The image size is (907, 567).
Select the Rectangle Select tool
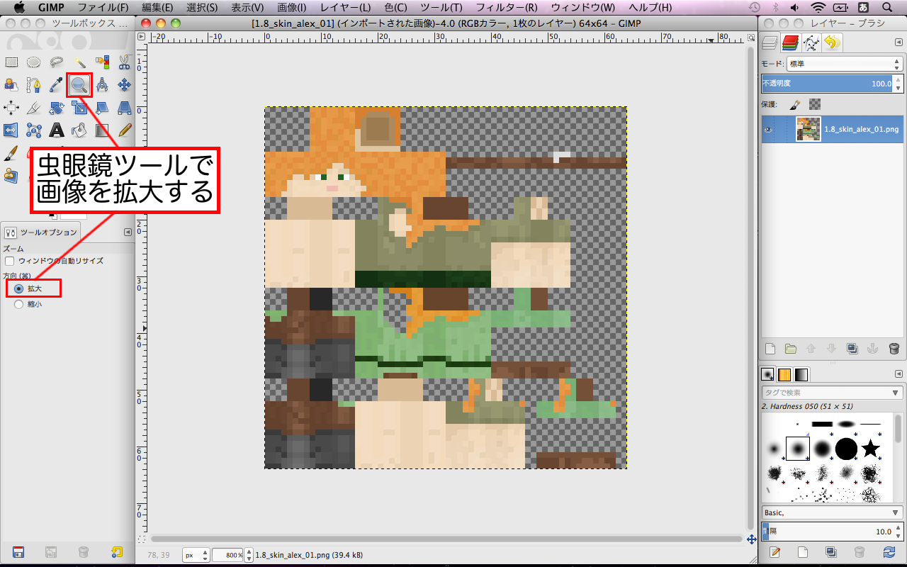[11, 62]
